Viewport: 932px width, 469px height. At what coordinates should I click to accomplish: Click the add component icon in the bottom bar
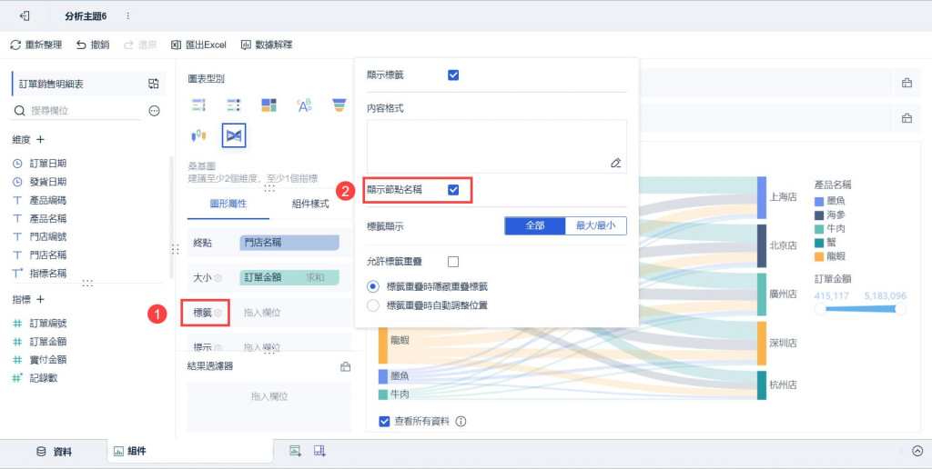tap(296, 451)
